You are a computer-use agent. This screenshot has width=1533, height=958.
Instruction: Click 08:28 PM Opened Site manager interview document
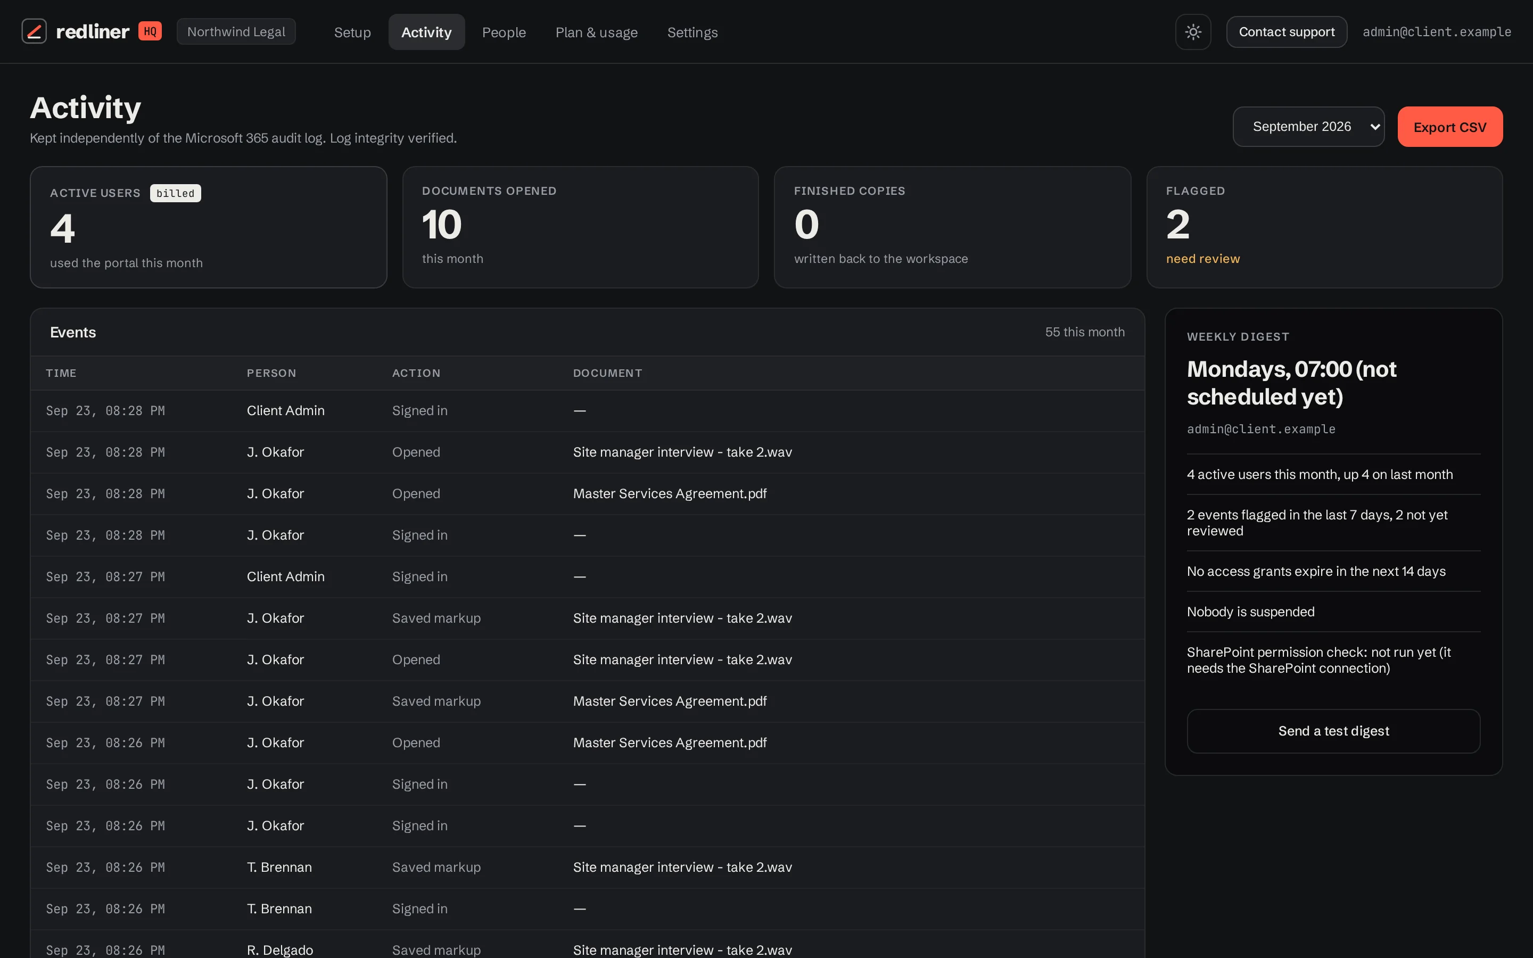pyautogui.click(x=682, y=452)
